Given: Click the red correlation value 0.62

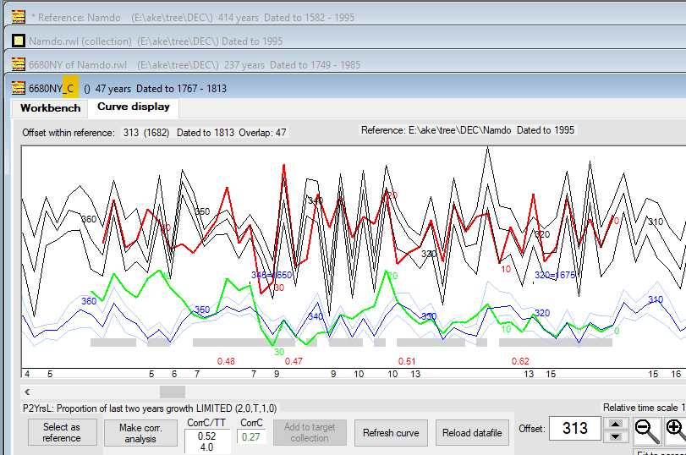Looking at the screenshot, I should (x=520, y=361).
